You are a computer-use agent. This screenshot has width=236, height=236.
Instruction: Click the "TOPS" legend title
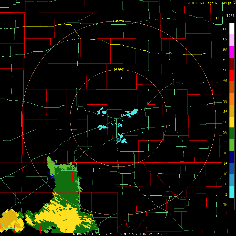[230, 16]
